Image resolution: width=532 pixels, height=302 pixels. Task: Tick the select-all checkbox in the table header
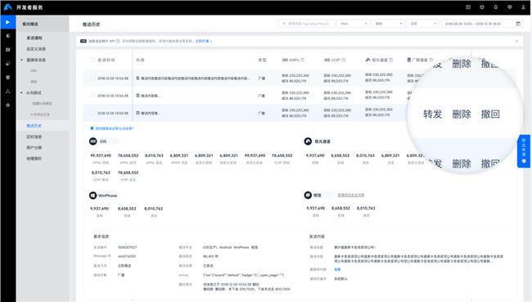pyautogui.click(x=92, y=60)
